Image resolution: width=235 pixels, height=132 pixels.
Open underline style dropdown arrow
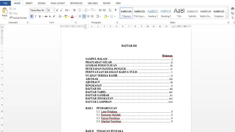click(43, 16)
